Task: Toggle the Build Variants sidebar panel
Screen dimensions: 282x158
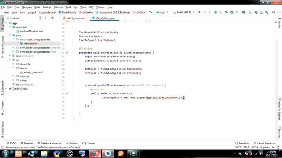Action: (2, 129)
